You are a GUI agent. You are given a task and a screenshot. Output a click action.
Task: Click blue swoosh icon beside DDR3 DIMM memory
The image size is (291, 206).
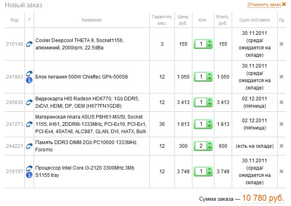click(29, 146)
